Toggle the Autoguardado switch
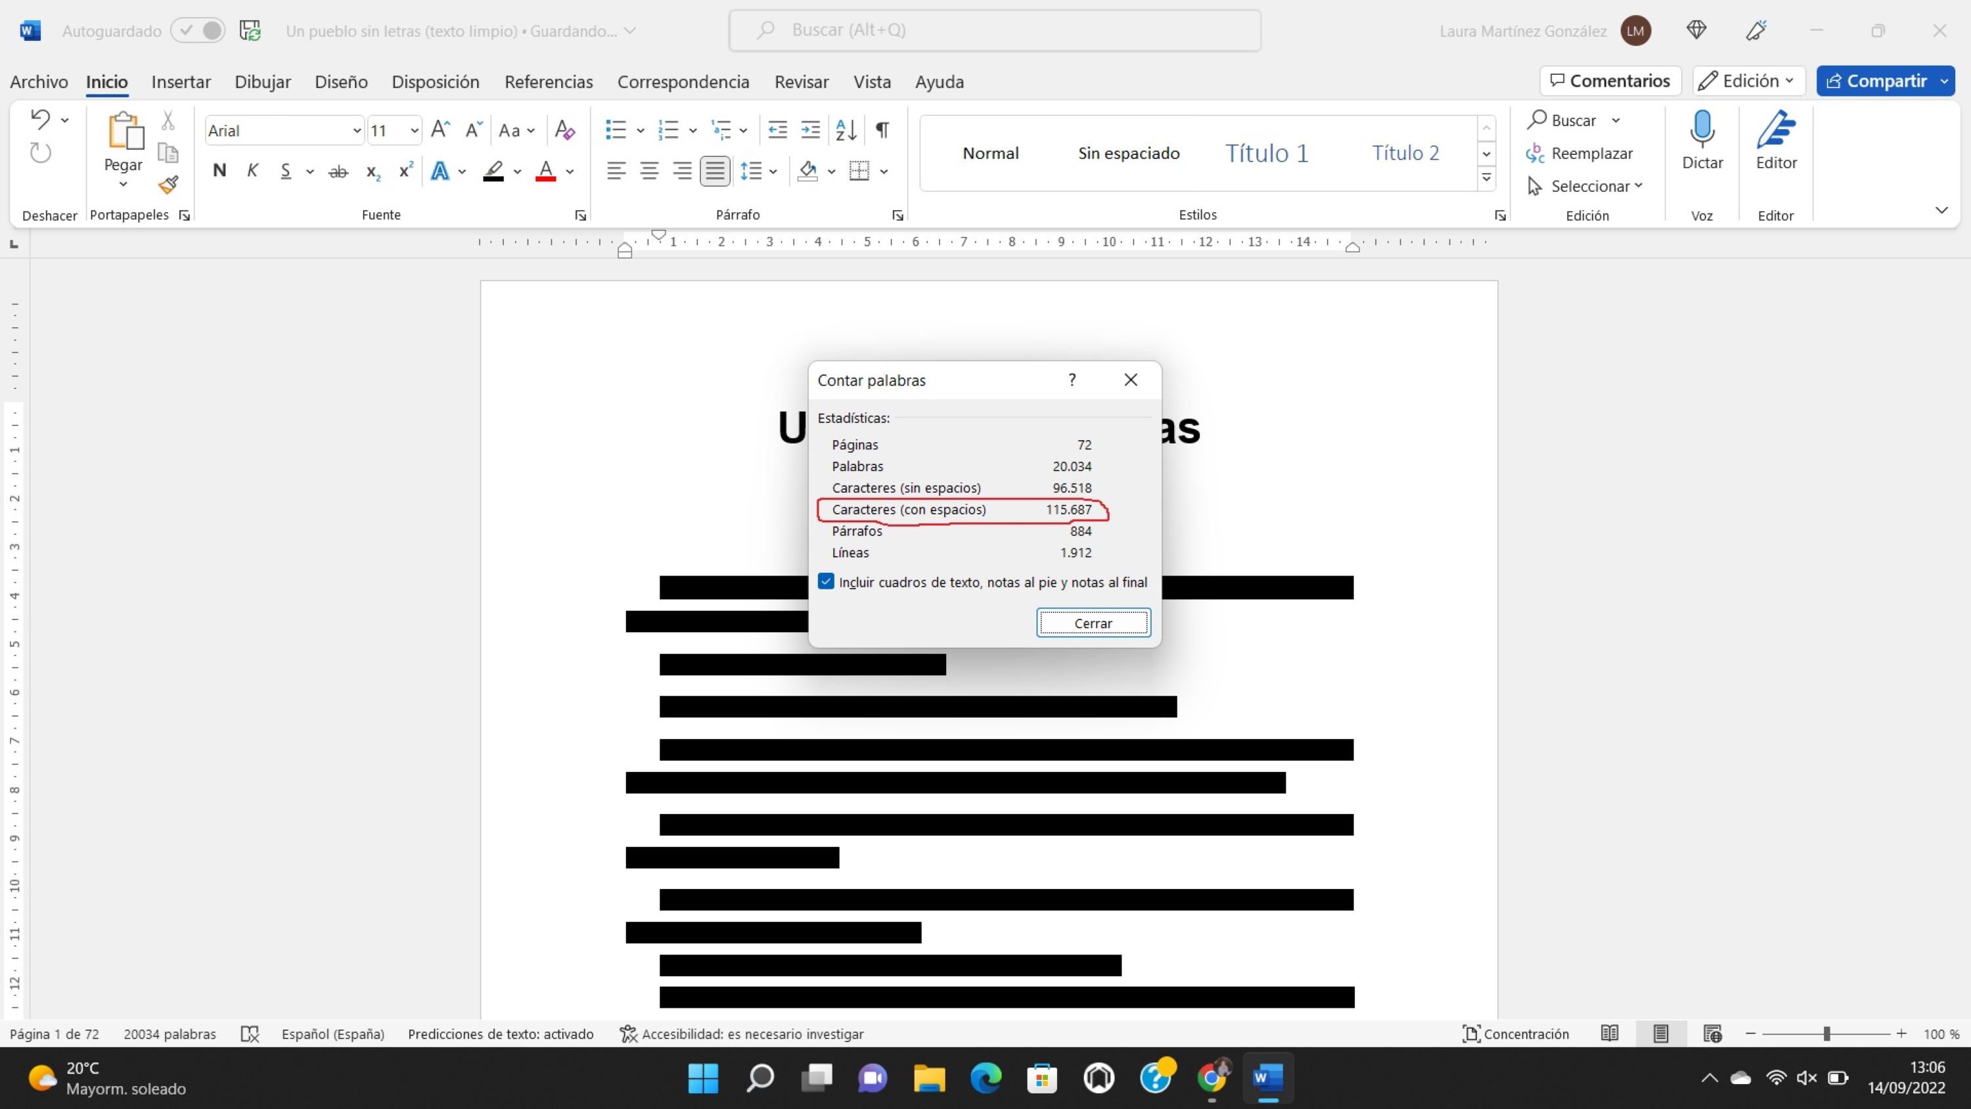Viewport: 1971px width, 1109px height. point(198,31)
